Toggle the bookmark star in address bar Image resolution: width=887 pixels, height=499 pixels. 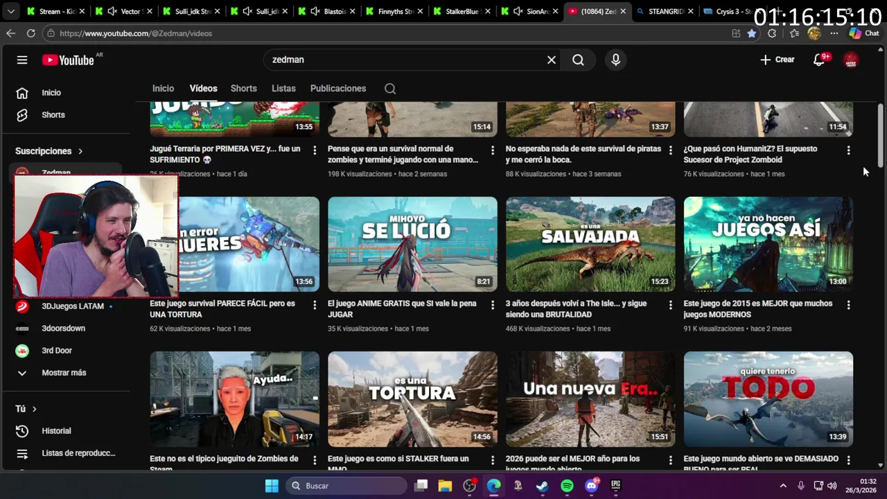click(752, 33)
